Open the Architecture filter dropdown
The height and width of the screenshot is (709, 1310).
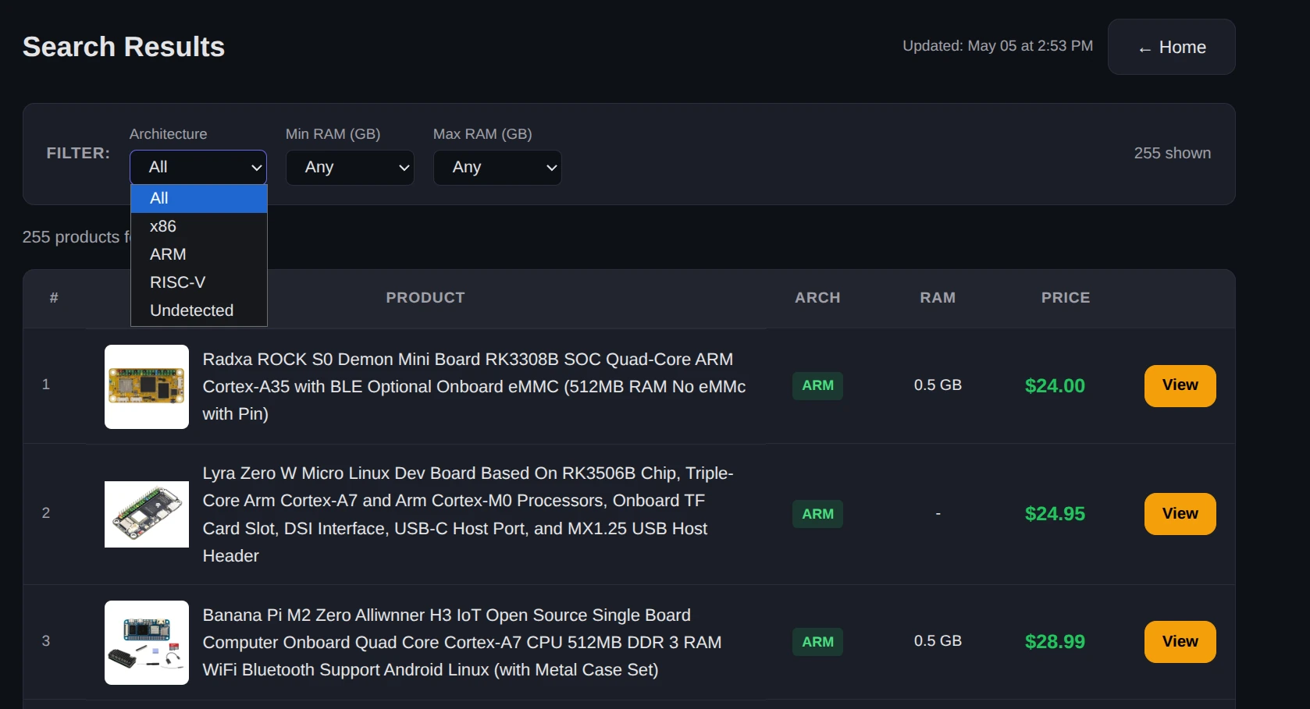pos(198,167)
